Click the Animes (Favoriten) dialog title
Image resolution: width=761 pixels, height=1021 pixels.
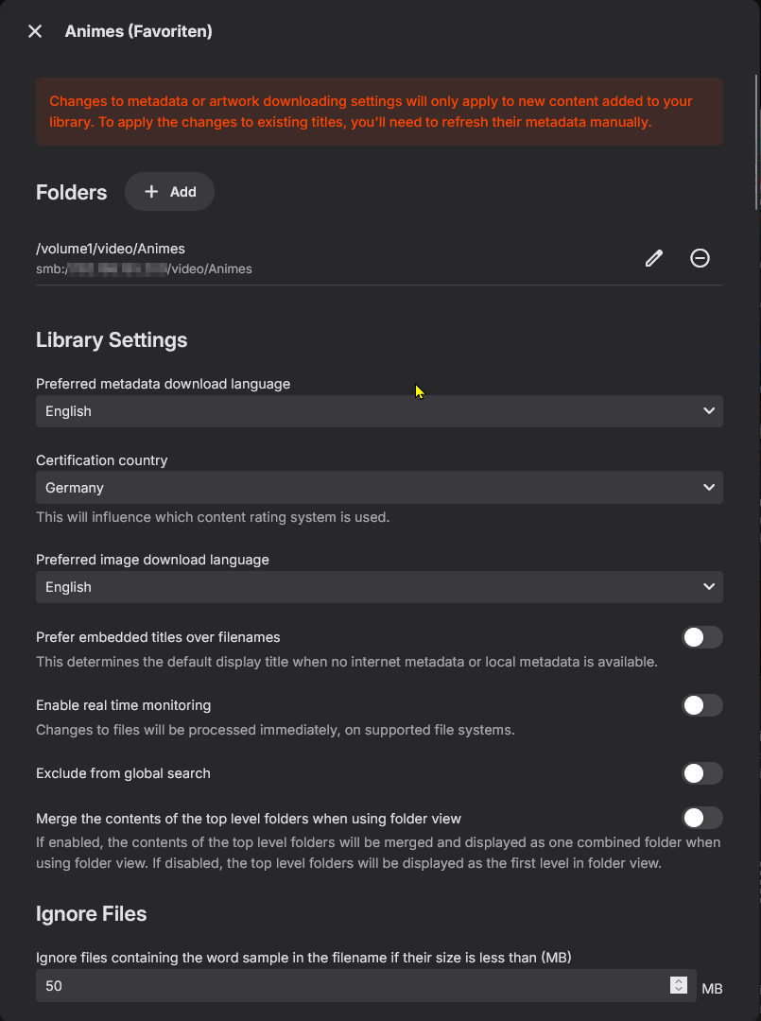pos(138,31)
